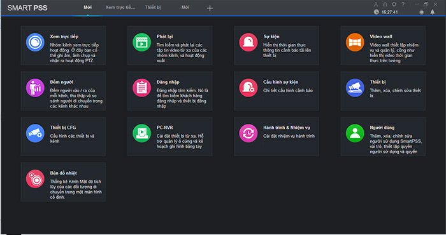Minimize the Smart PSS window
The width and height of the screenshot is (446, 235).
tap(417, 4)
